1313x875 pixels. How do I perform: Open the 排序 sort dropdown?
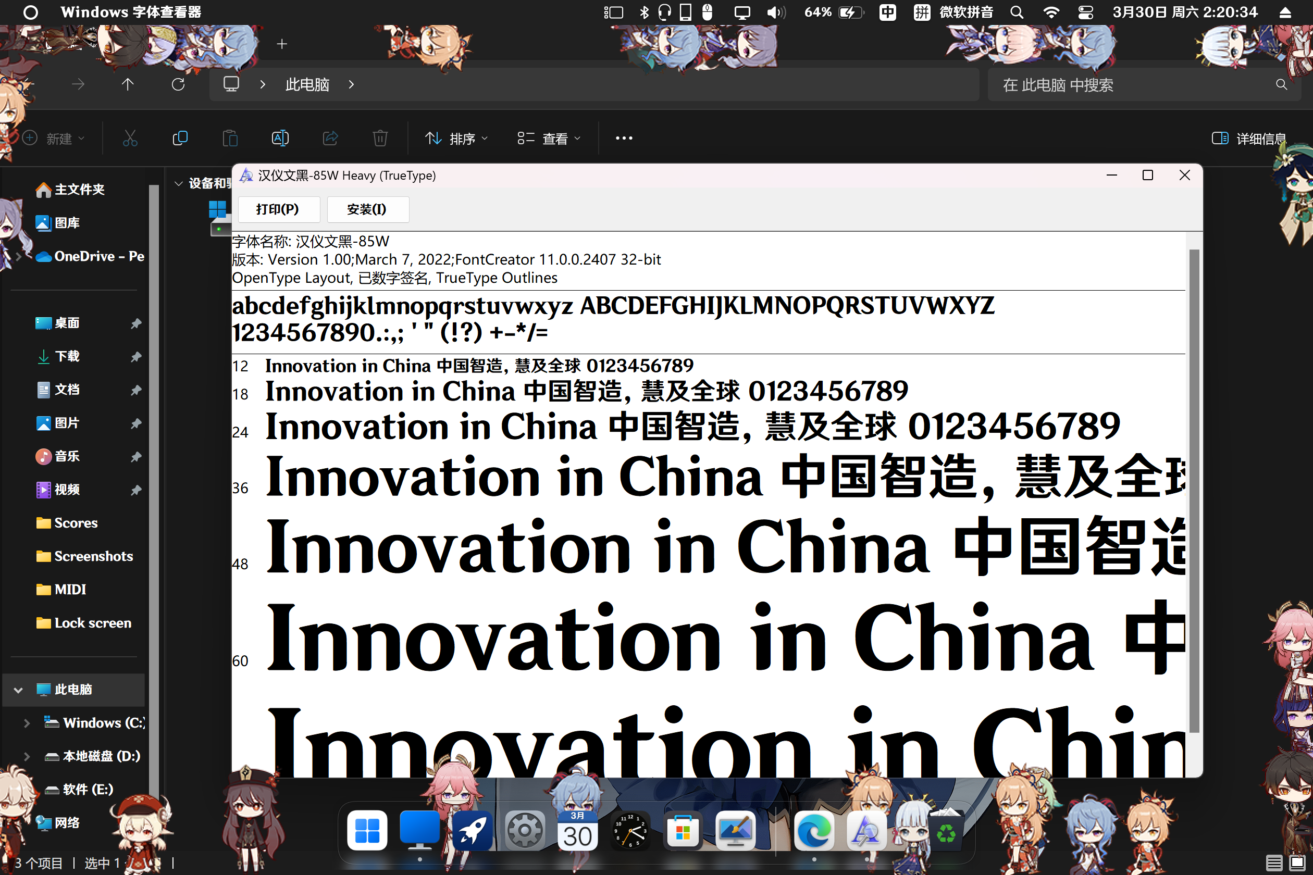(456, 139)
